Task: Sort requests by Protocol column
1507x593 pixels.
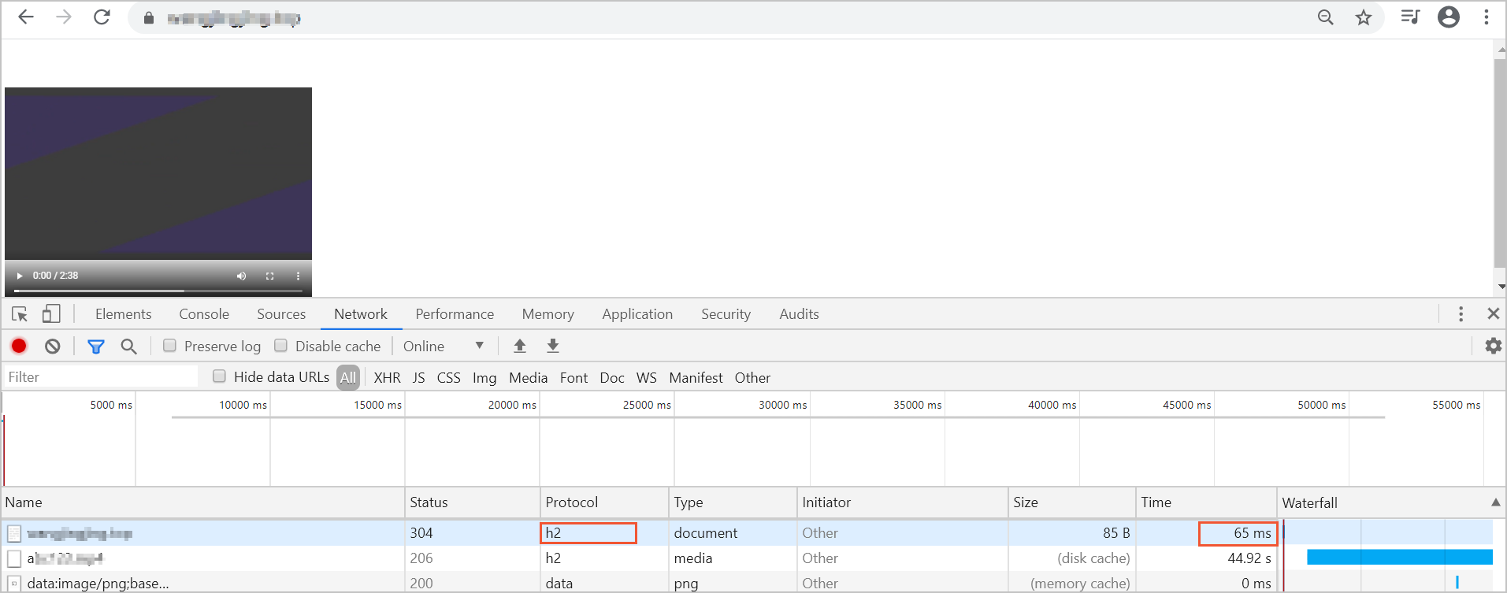Action: [604, 502]
